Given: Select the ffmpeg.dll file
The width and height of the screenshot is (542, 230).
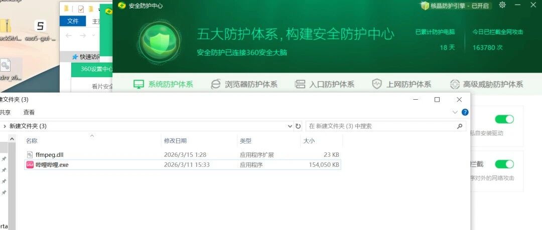Looking at the screenshot, I should tap(183, 155).
